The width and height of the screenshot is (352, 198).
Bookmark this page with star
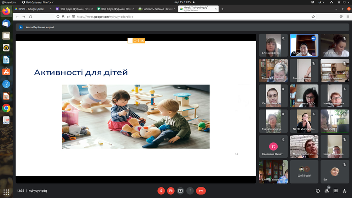[x=313, y=17]
